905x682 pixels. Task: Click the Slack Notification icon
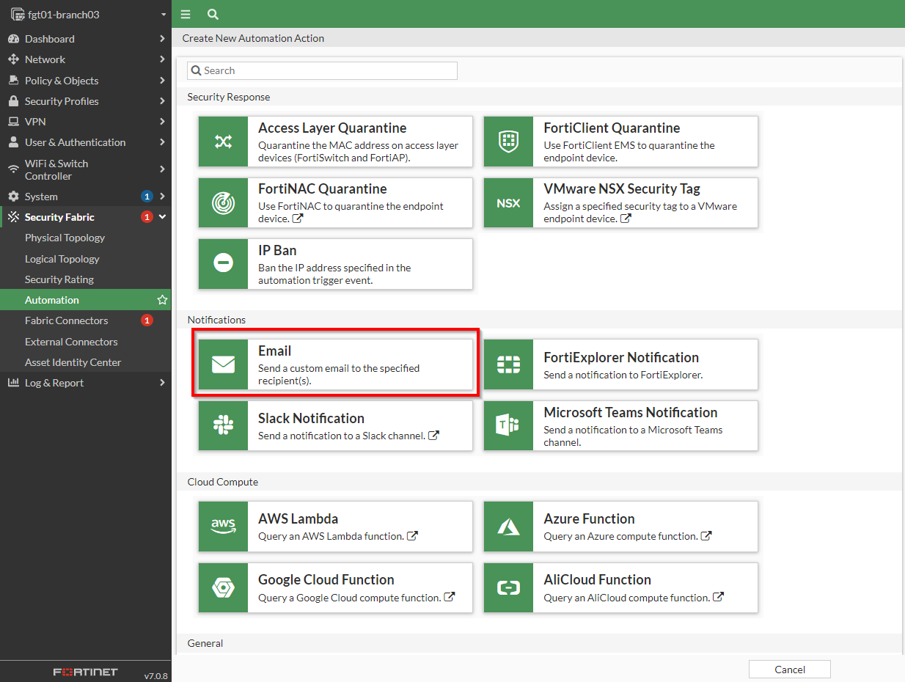tap(223, 426)
